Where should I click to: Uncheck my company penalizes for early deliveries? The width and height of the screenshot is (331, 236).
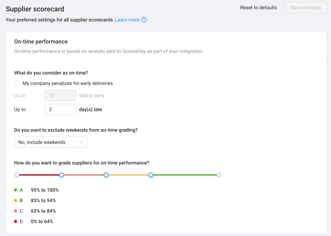click(17, 83)
